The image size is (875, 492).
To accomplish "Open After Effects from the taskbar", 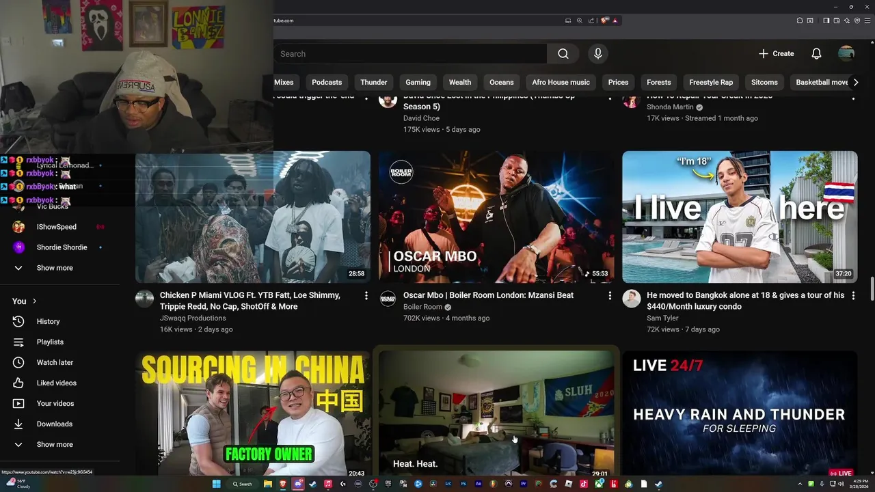I will (479, 484).
